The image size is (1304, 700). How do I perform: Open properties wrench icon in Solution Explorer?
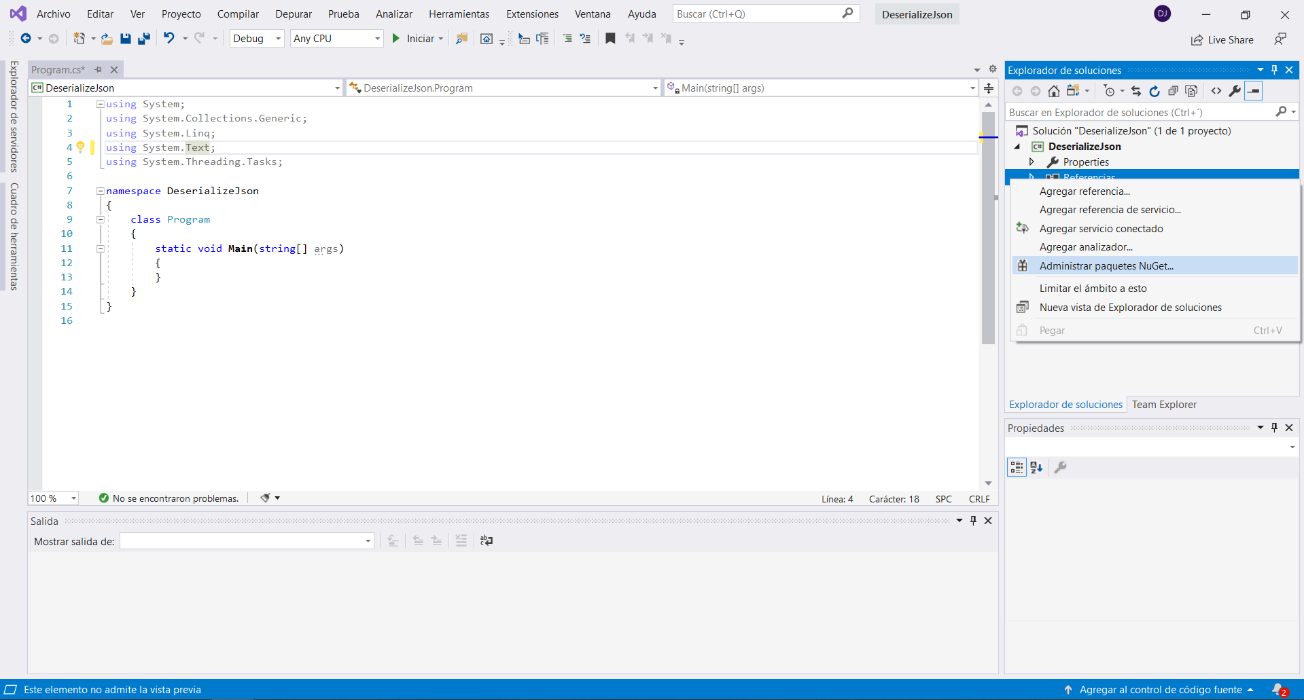1235,91
